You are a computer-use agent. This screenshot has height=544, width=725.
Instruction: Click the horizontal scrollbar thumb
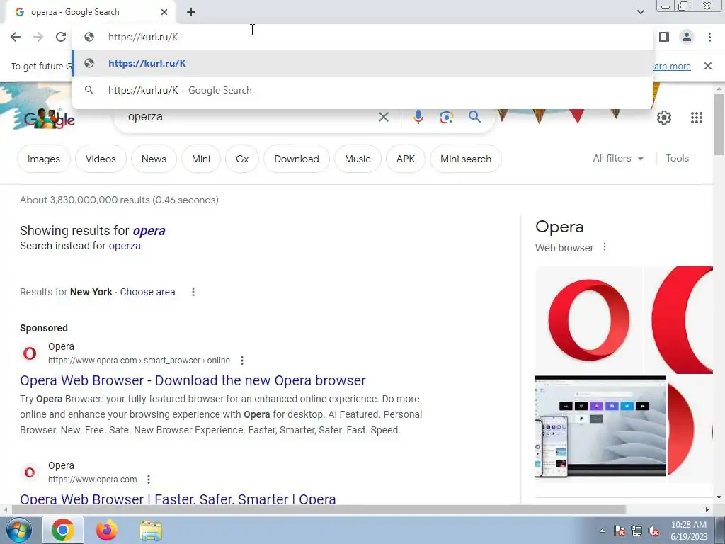click(319, 509)
